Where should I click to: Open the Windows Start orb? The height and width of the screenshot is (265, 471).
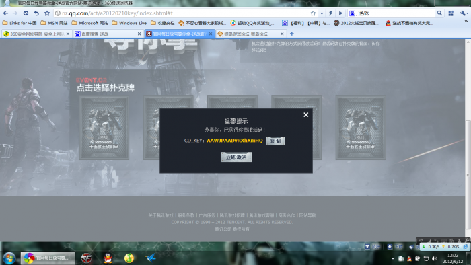click(x=9, y=258)
